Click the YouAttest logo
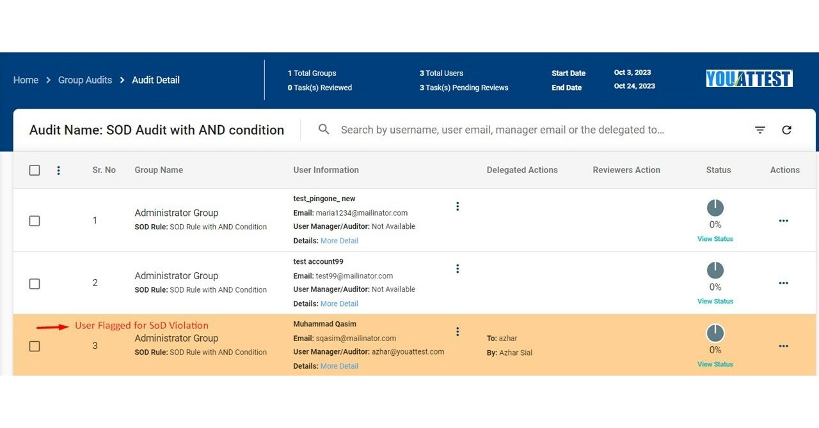Screen dimensions: 819x428 pyautogui.click(x=749, y=78)
